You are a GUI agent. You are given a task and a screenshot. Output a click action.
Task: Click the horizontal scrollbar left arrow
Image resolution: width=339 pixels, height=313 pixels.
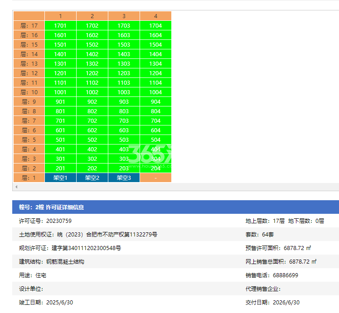click(x=16, y=187)
